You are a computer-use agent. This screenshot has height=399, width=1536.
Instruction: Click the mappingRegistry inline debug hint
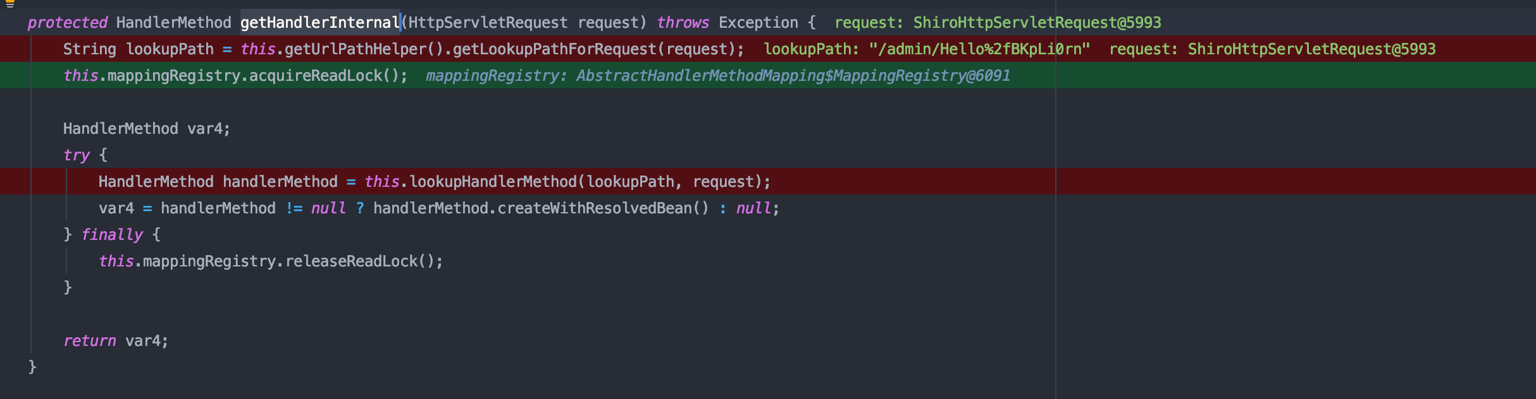coord(717,76)
